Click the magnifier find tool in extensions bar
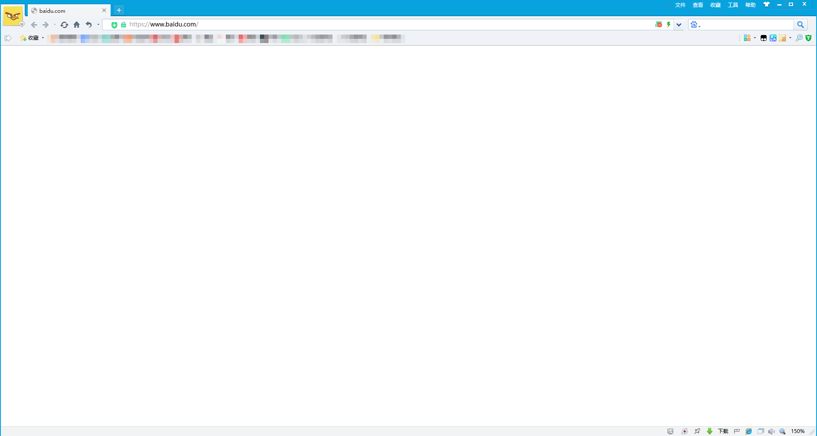The image size is (817, 436). 799,38
